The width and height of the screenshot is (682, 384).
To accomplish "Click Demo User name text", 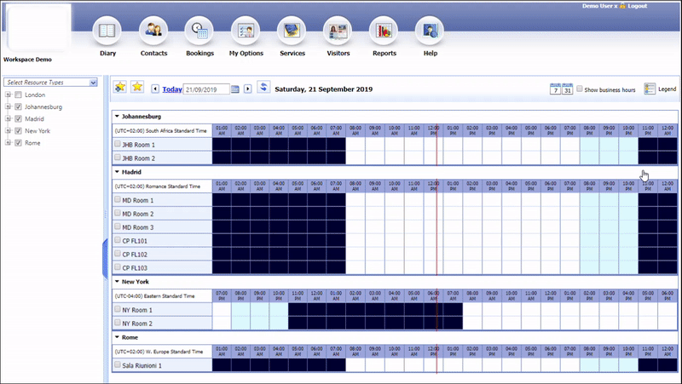I will 598,6.
